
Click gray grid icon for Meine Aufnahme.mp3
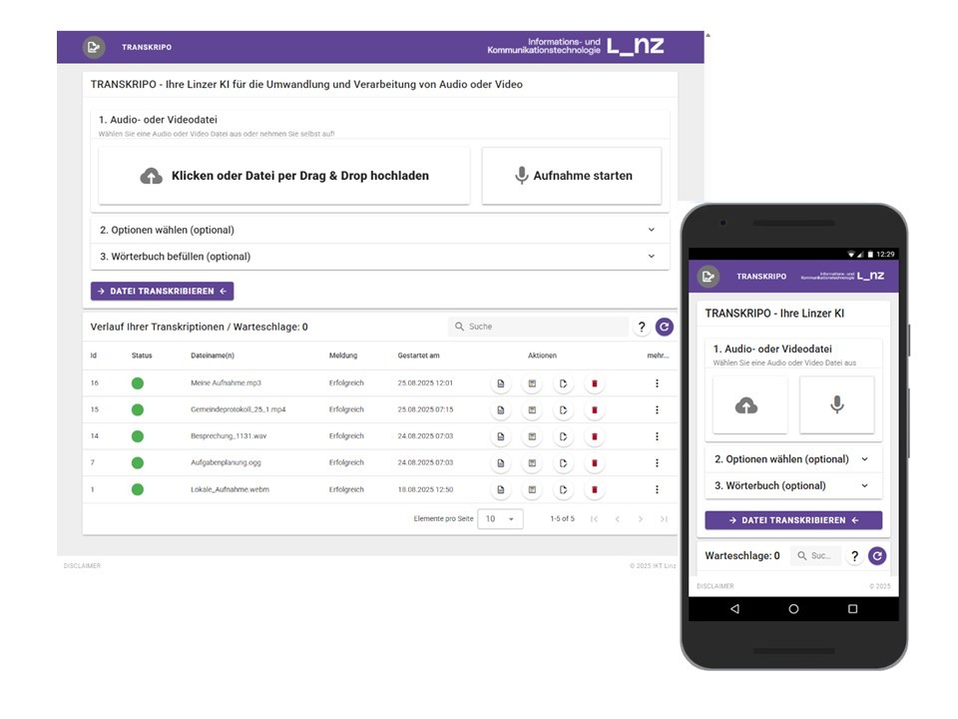(x=532, y=383)
